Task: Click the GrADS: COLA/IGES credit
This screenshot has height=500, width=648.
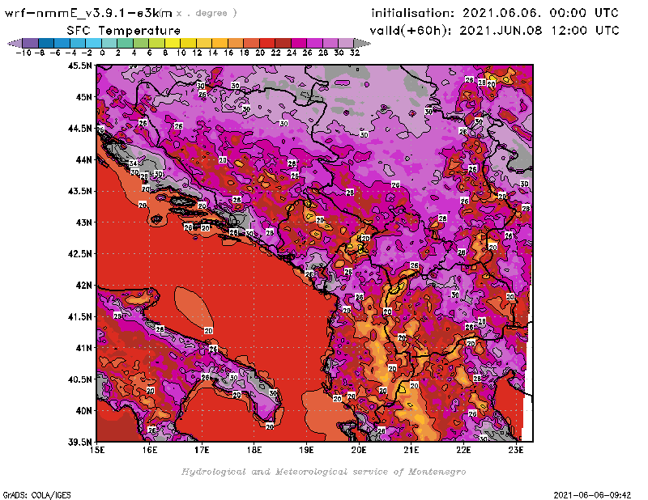Action: [x=36, y=495]
